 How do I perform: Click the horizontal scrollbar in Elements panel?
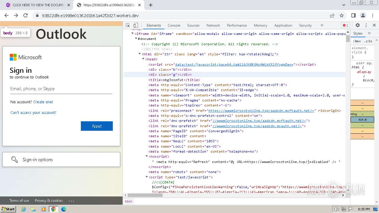pyautogui.click(x=145, y=195)
